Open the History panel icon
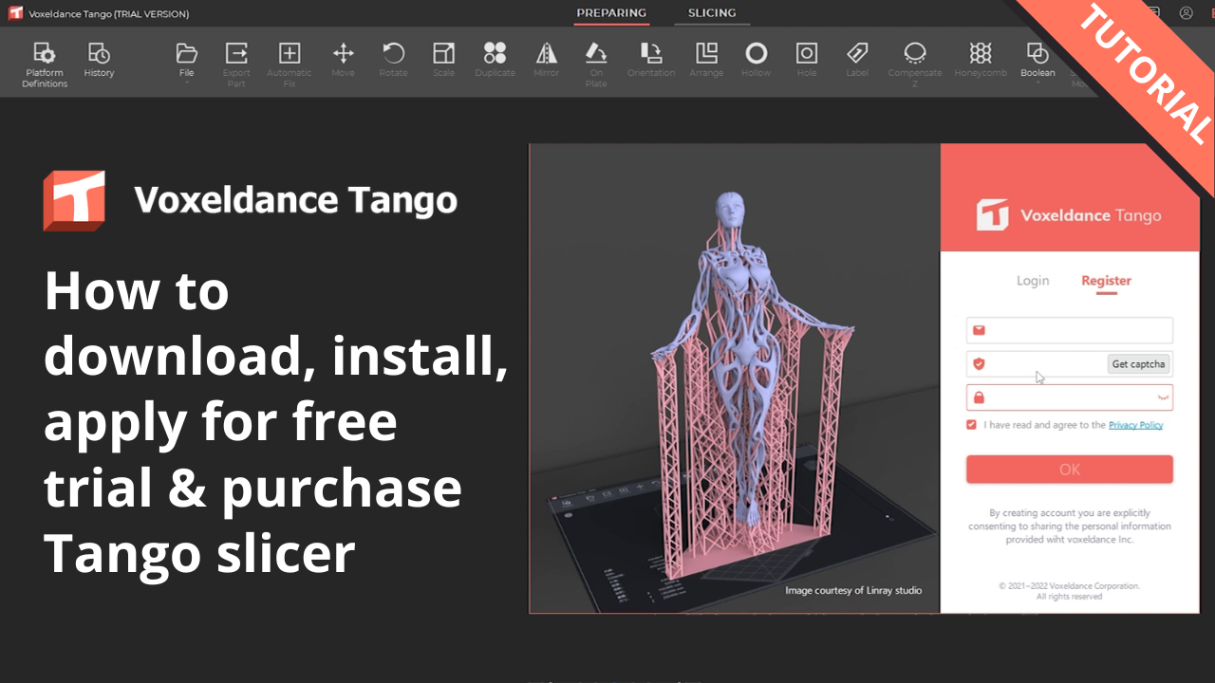This screenshot has height=683, width=1215. [x=99, y=60]
